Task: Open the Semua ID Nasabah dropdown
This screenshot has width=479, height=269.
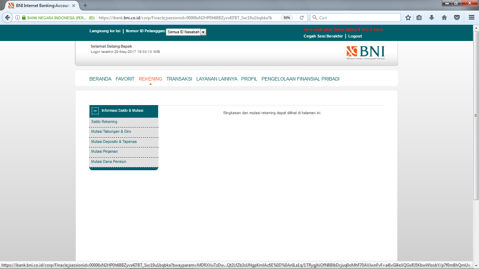Action: pos(186,32)
